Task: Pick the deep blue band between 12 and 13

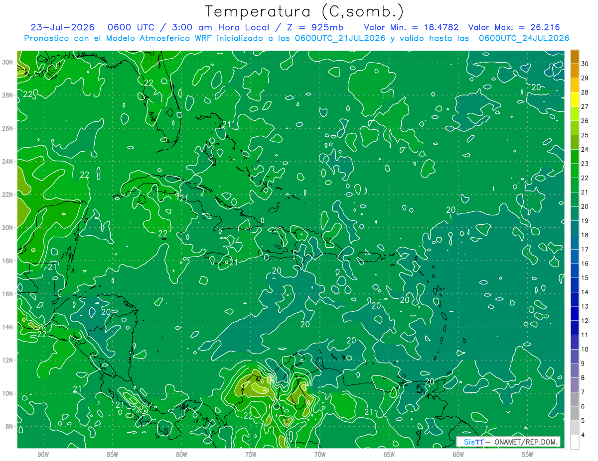Action: pos(575,314)
